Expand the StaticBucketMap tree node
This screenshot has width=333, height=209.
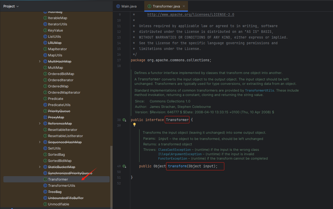coord(40,167)
